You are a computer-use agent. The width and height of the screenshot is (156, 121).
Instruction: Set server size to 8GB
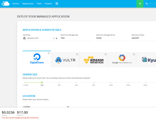point(93,85)
